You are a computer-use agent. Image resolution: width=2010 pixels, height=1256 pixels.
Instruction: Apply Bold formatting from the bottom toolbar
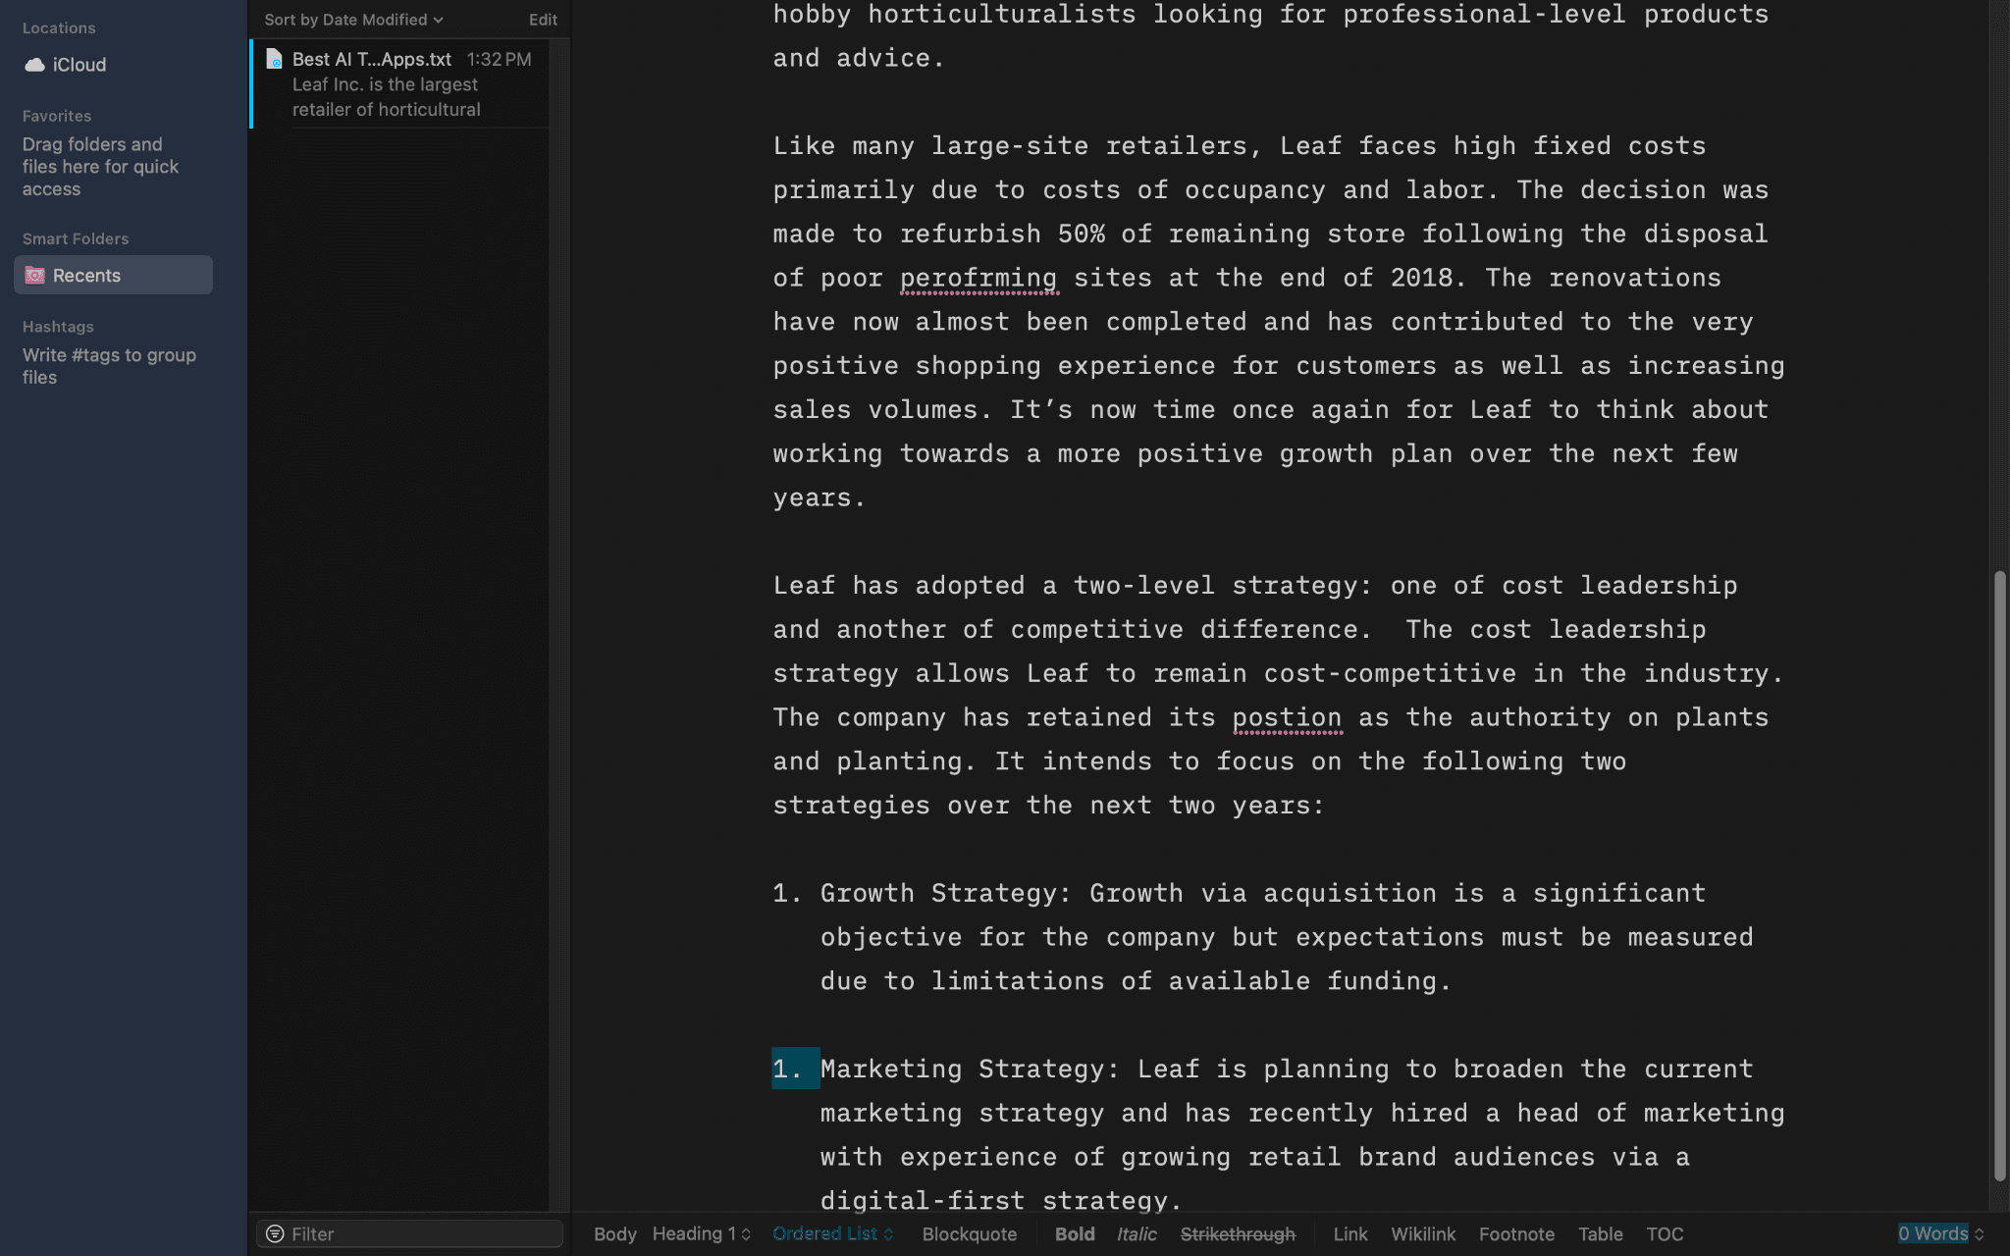pyautogui.click(x=1074, y=1233)
